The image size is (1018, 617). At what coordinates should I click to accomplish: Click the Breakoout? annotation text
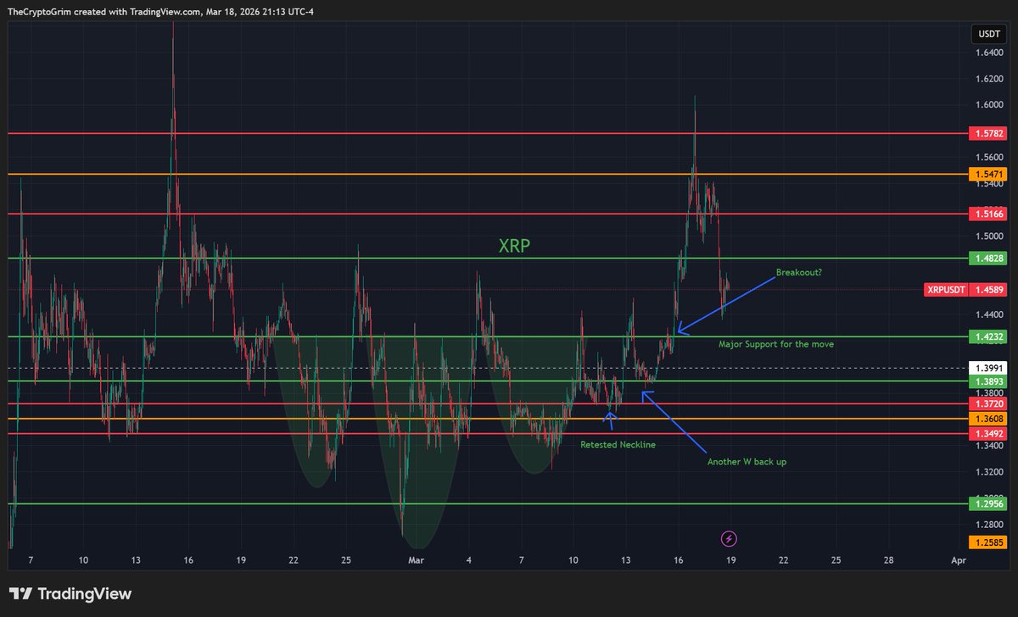coord(798,274)
